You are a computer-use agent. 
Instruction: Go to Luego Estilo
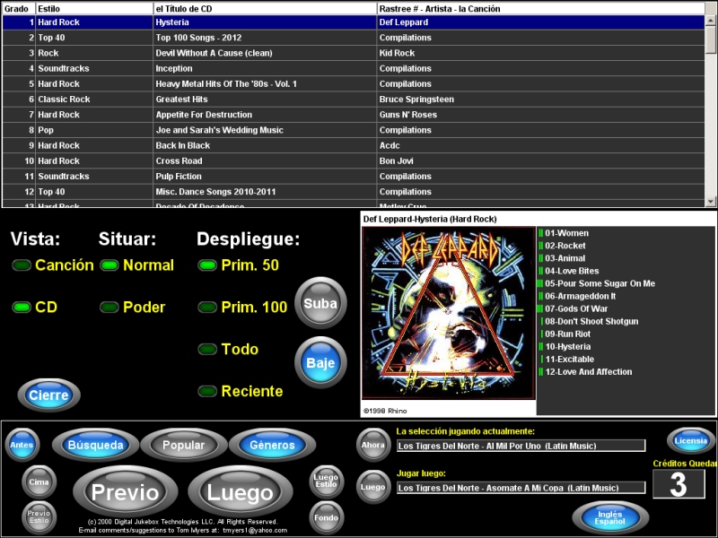pos(326,482)
